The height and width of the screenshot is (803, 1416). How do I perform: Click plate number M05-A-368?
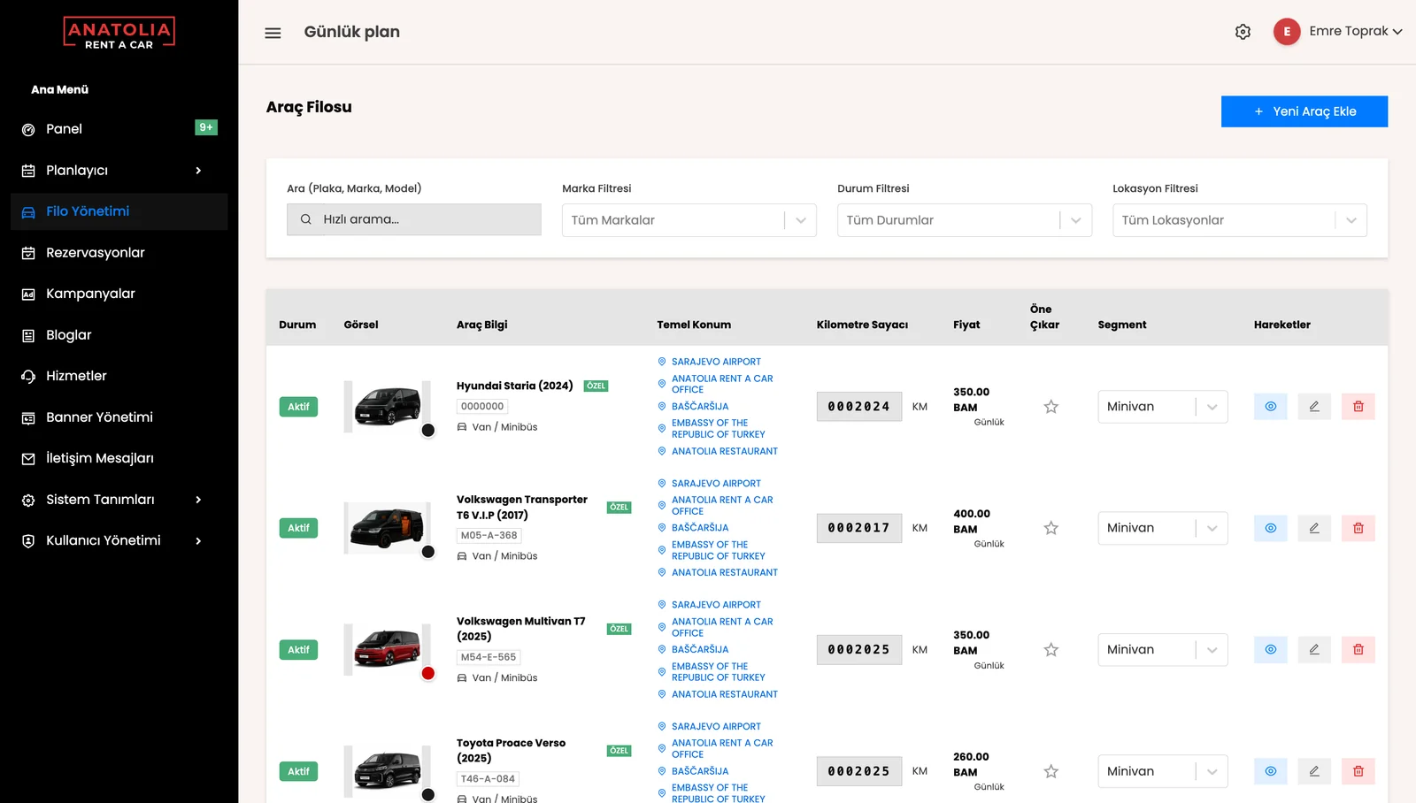pyautogui.click(x=489, y=535)
